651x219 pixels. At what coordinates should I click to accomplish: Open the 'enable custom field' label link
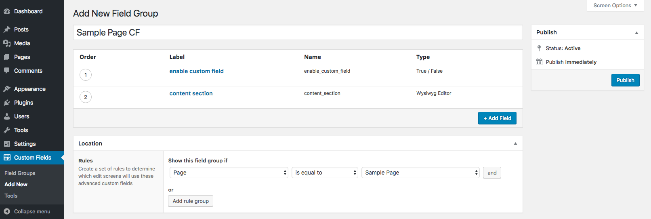click(196, 71)
